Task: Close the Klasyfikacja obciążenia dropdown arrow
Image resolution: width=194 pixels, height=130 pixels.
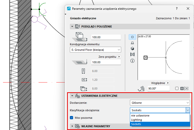Action: (x=188, y=110)
